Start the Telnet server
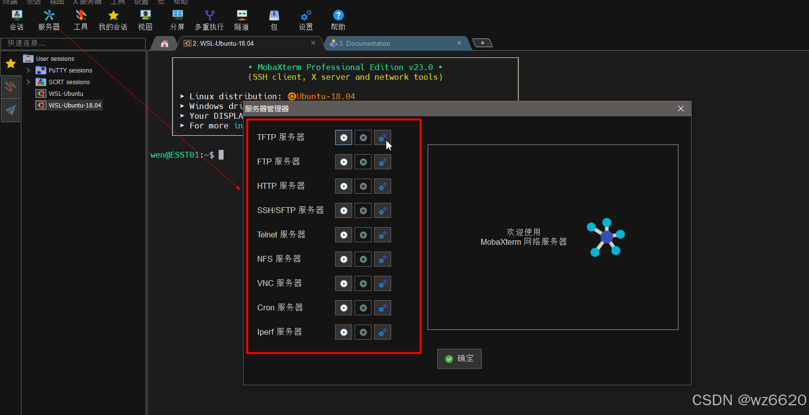This screenshot has height=415, width=809. pyautogui.click(x=343, y=235)
